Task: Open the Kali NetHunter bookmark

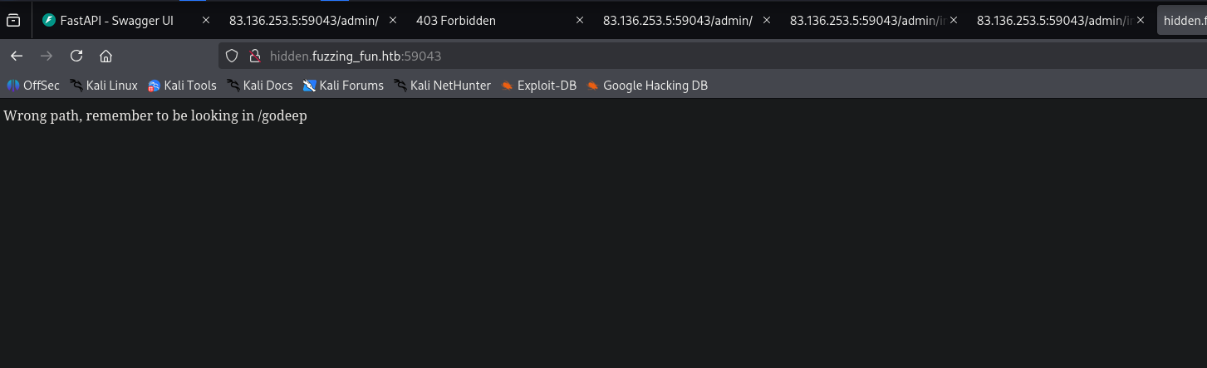Action: pos(442,86)
